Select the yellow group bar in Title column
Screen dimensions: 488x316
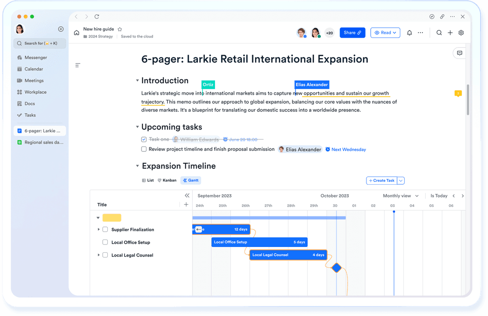tap(112, 217)
